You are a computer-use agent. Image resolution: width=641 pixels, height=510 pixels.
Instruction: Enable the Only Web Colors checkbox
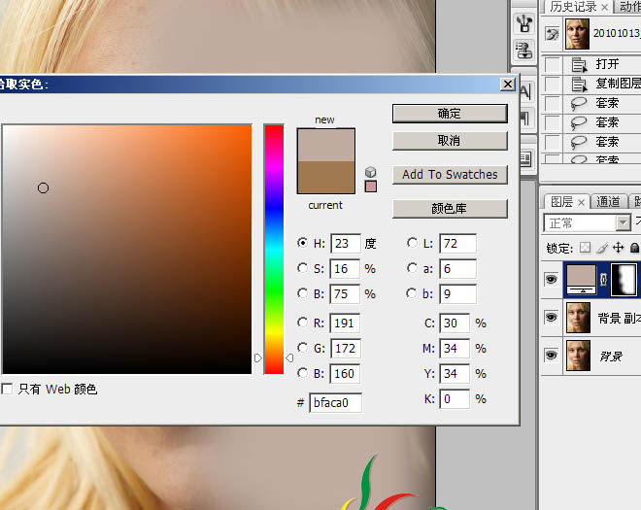8,389
